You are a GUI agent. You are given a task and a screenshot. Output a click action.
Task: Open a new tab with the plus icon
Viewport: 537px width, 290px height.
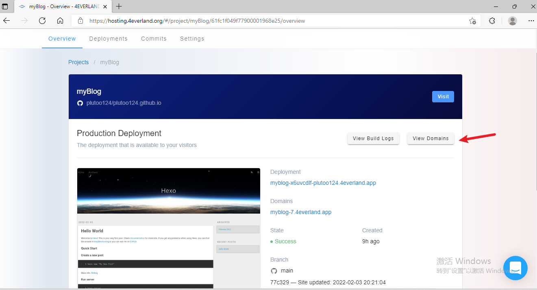click(x=119, y=6)
